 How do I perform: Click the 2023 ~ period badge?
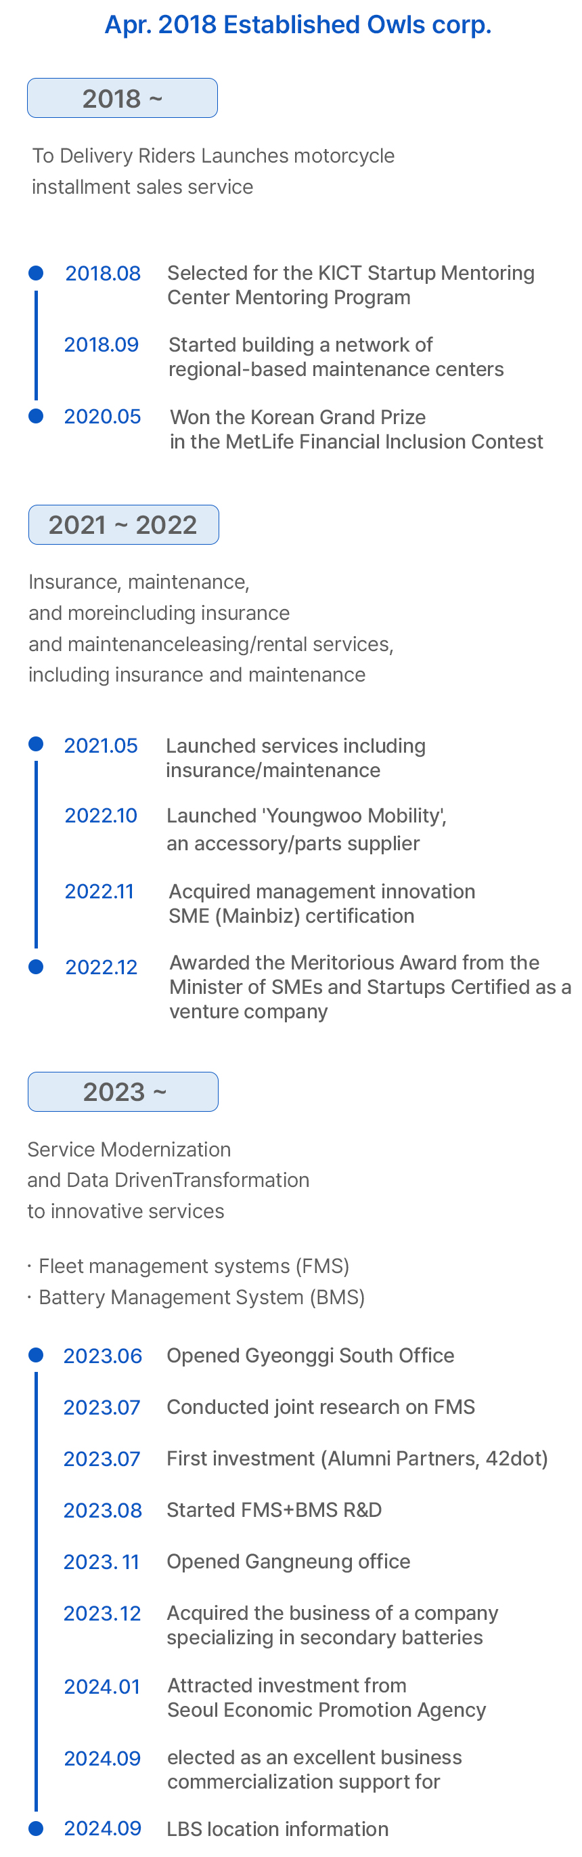click(123, 1091)
